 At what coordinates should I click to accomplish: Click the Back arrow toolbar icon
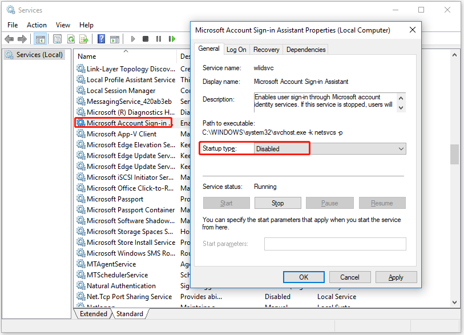click(x=9, y=39)
